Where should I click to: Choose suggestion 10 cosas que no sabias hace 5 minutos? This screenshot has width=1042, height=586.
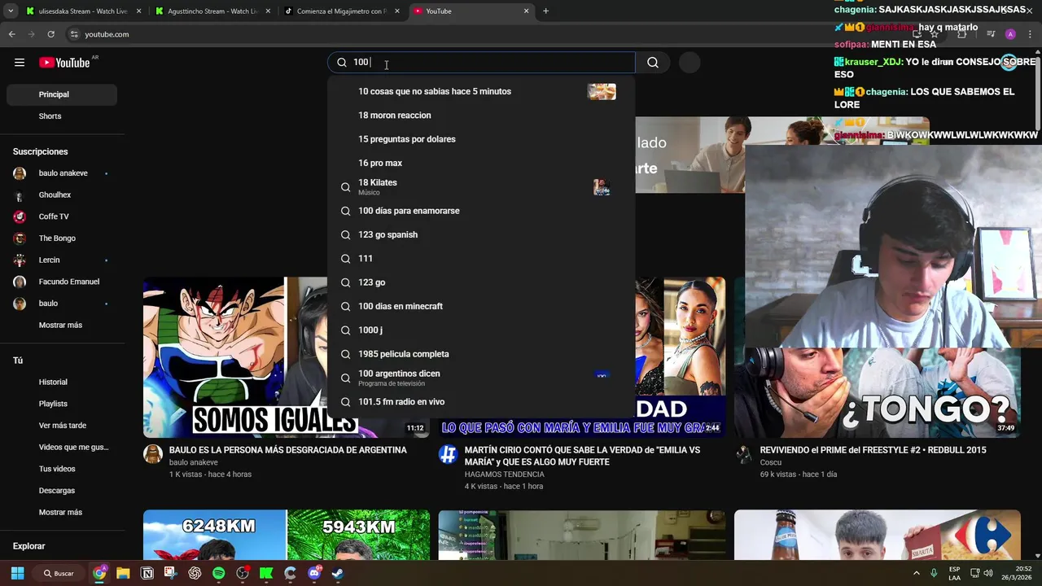481,91
